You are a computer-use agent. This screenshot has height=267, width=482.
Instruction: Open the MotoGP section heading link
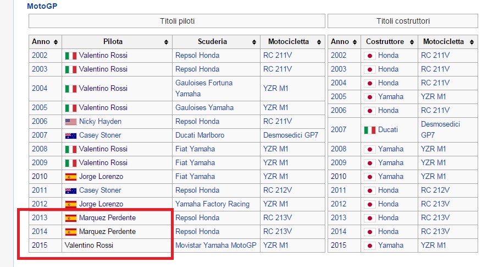(x=42, y=7)
